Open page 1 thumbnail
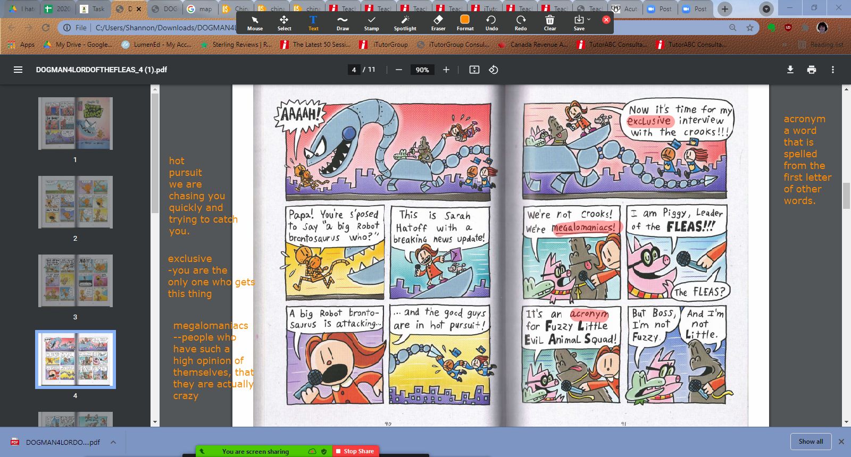The height and width of the screenshot is (457, 851). click(x=76, y=123)
